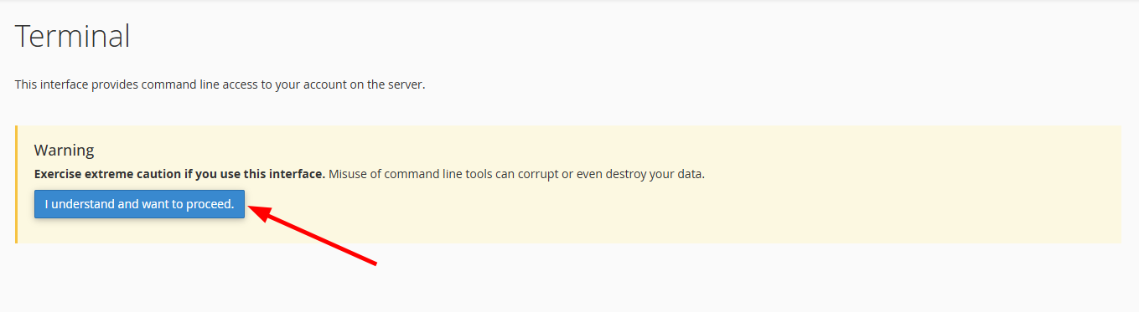The height and width of the screenshot is (312, 1139).
Task: Click the empty space right of the Terminal heading
Action: [x=629, y=37]
